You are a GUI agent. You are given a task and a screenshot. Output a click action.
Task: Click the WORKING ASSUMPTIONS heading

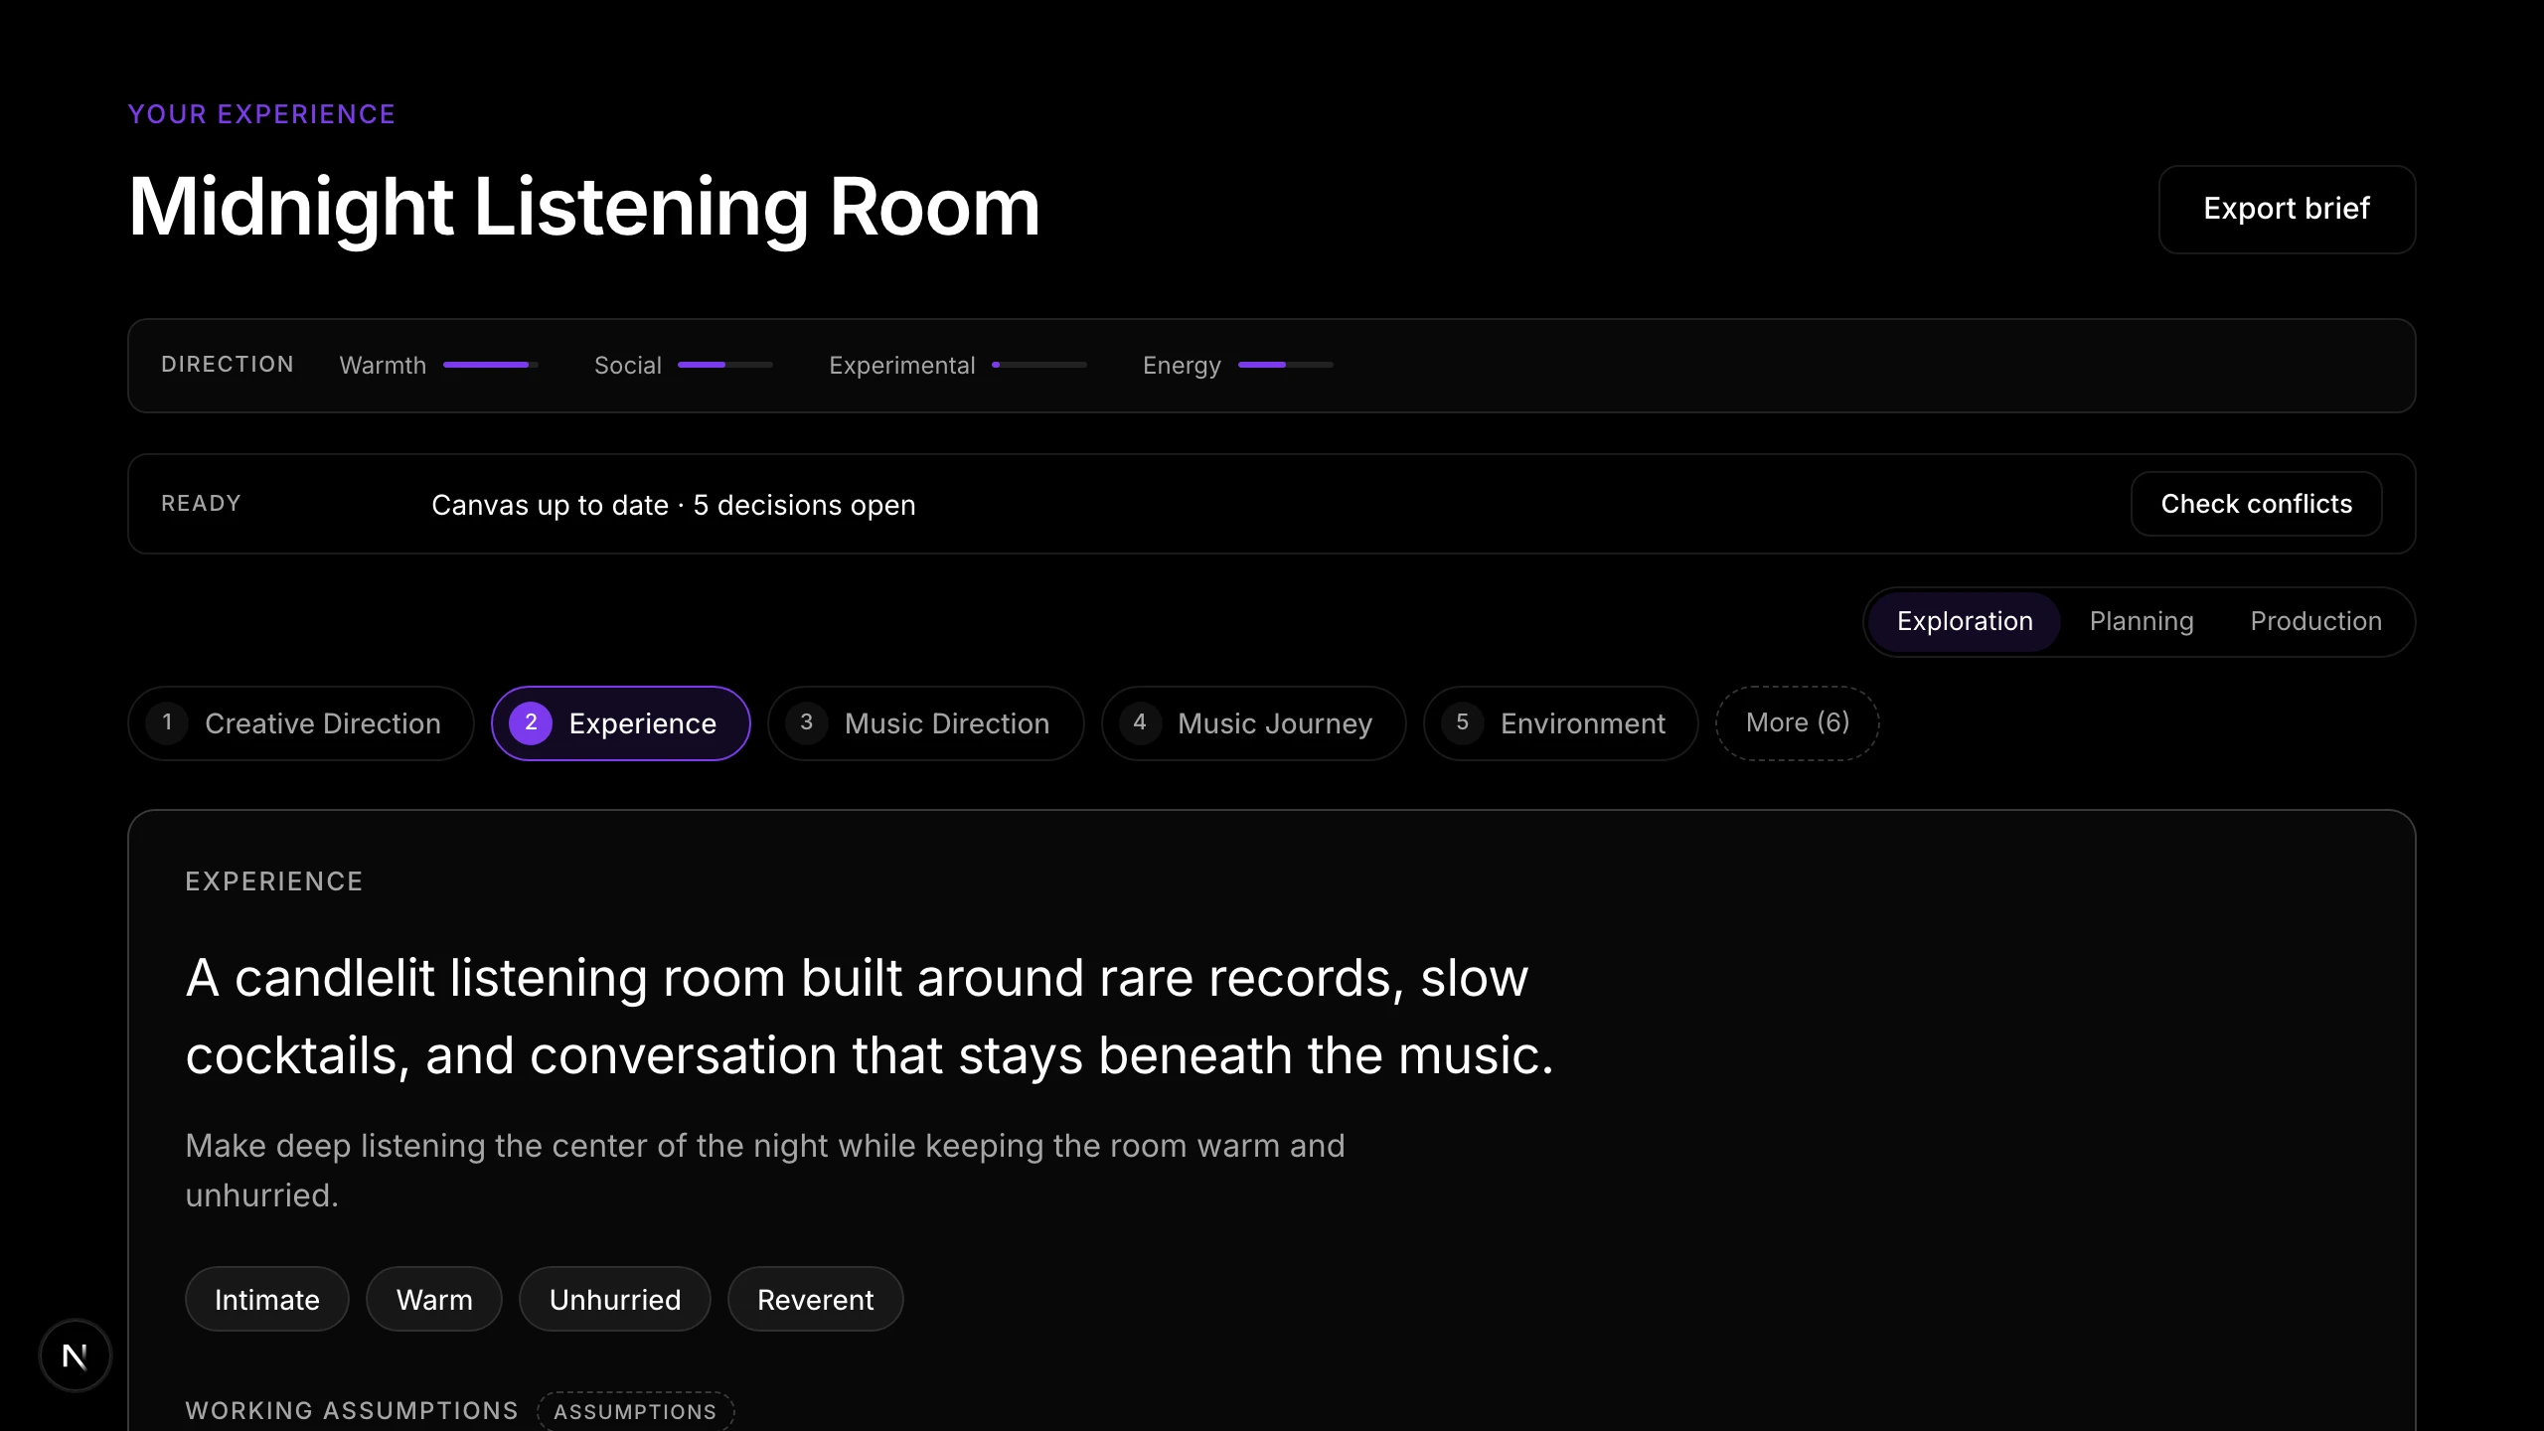click(x=352, y=1410)
